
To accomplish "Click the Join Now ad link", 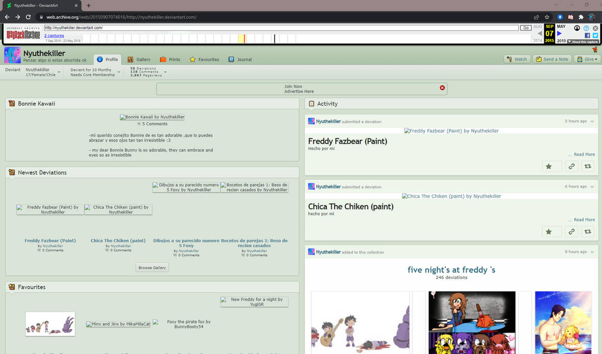I will [294, 86].
